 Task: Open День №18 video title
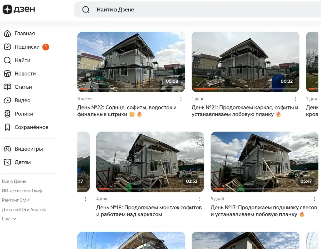click(149, 211)
